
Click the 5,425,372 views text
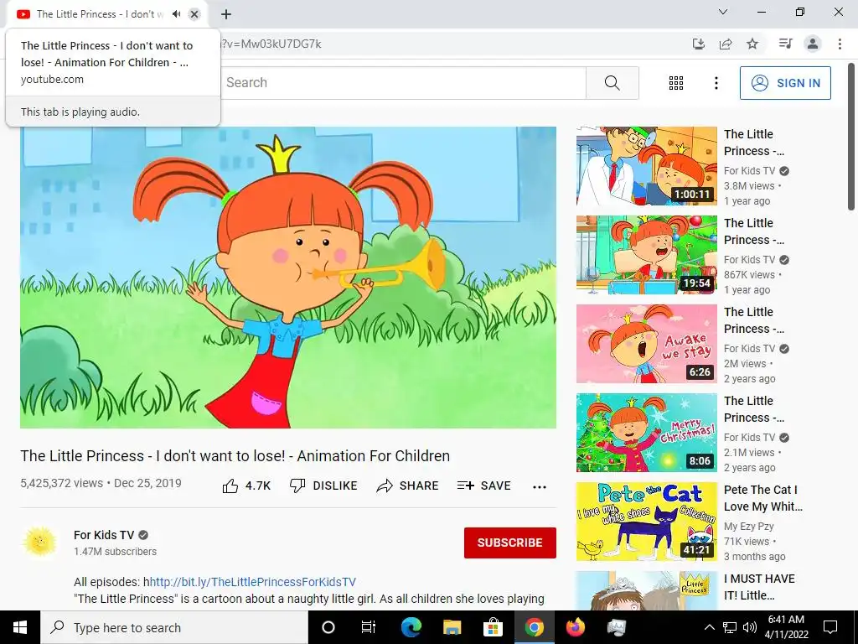click(x=61, y=484)
